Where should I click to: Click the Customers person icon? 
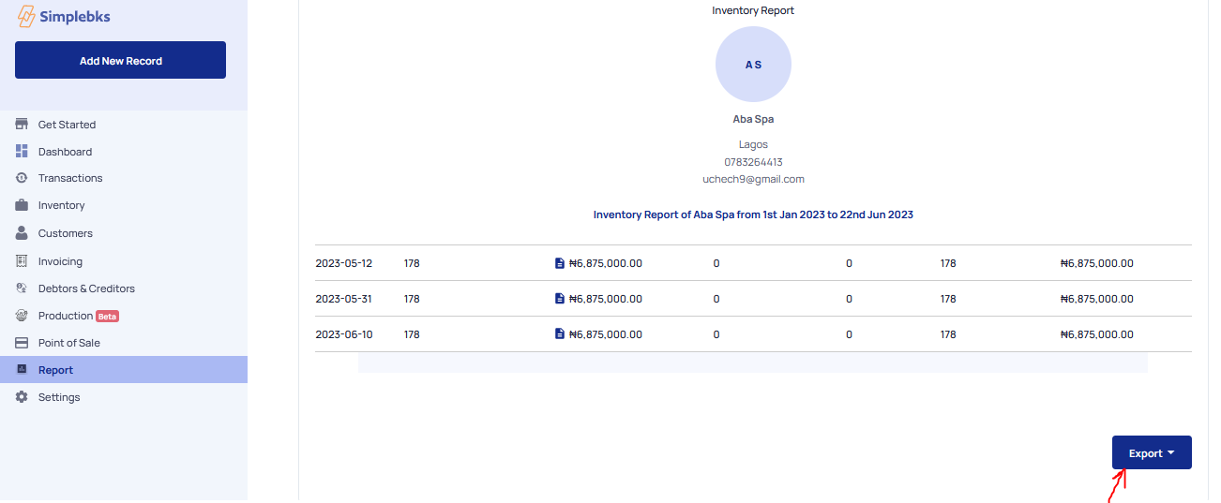point(22,233)
